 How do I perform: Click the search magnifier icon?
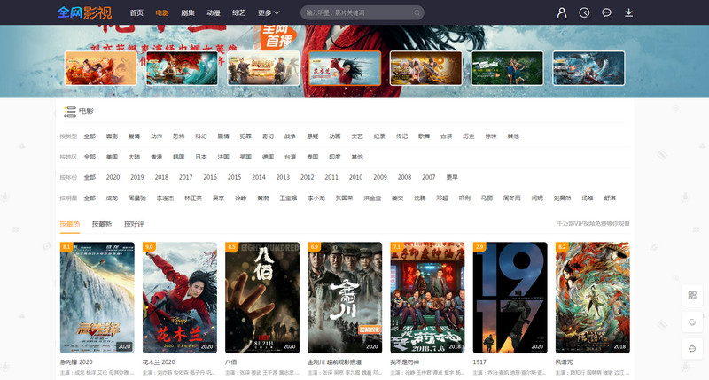(x=417, y=12)
